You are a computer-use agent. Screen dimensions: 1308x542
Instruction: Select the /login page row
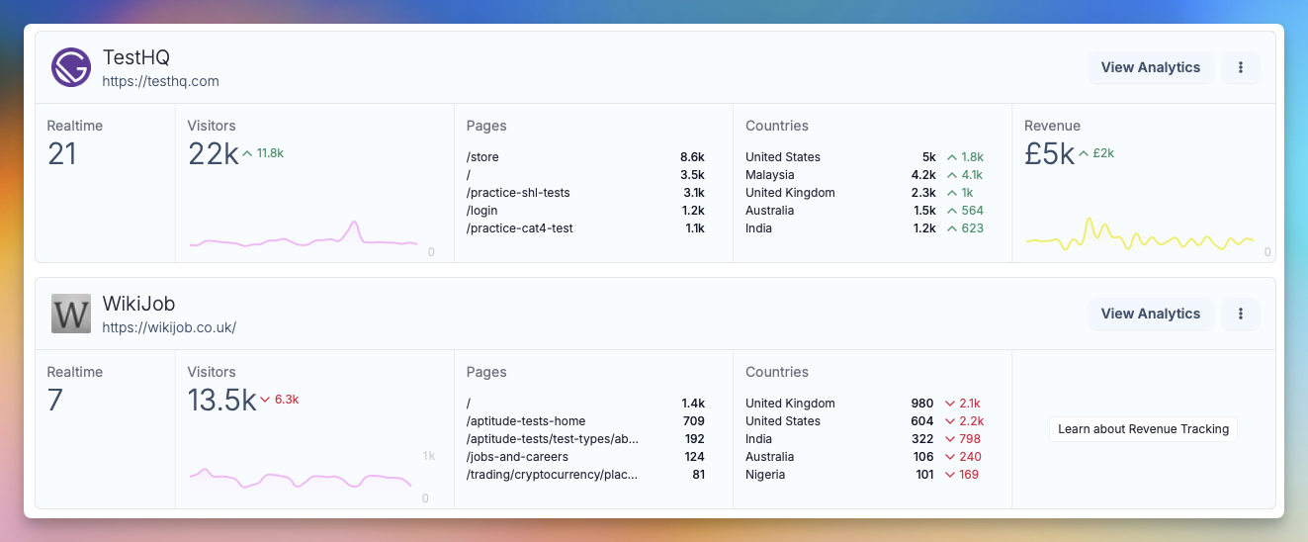pyautogui.click(x=585, y=211)
